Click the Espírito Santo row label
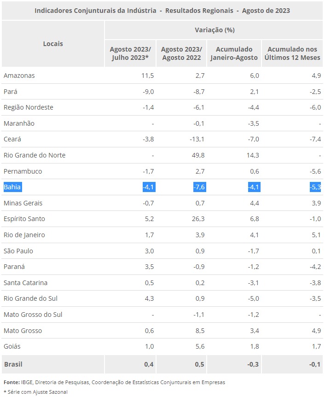Screen dimensions: 325x397 [24, 219]
